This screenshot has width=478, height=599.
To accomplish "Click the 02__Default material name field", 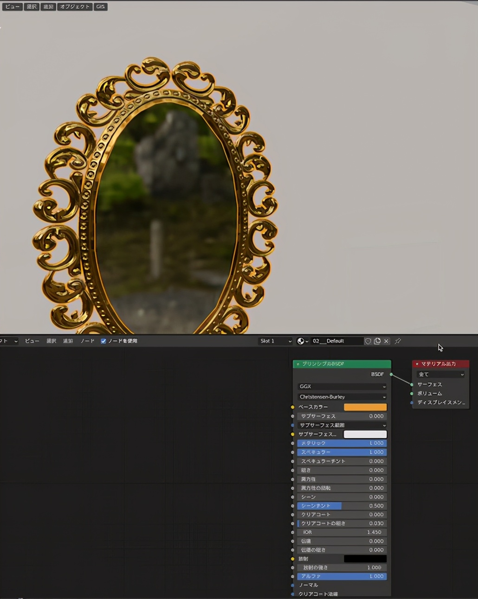I will coord(336,341).
